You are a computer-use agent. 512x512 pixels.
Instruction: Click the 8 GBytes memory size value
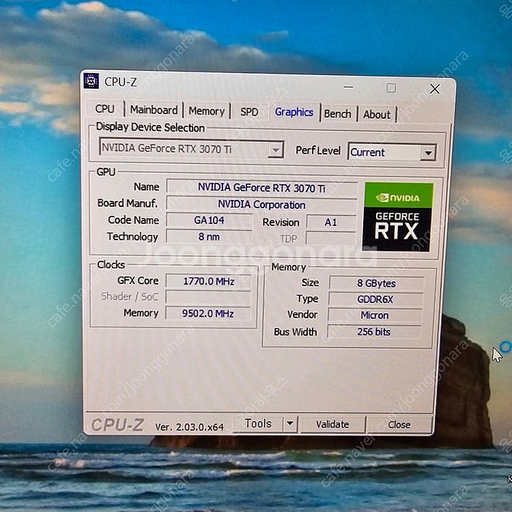click(x=376, y=283)
